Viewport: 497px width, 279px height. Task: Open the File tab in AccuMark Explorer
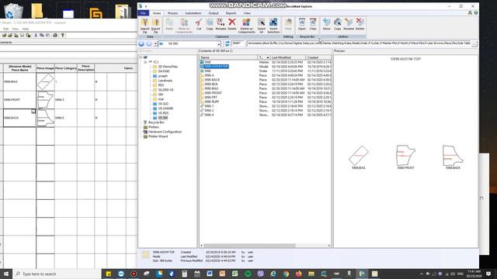click(x=143, y=13)
